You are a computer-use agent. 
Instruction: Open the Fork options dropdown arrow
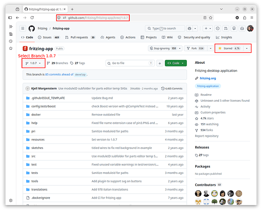coord(210,49)
